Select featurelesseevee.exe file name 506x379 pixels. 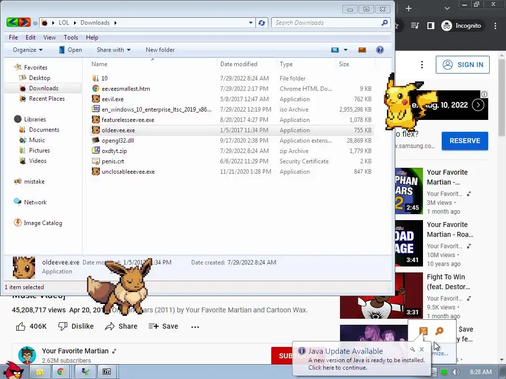128,120
